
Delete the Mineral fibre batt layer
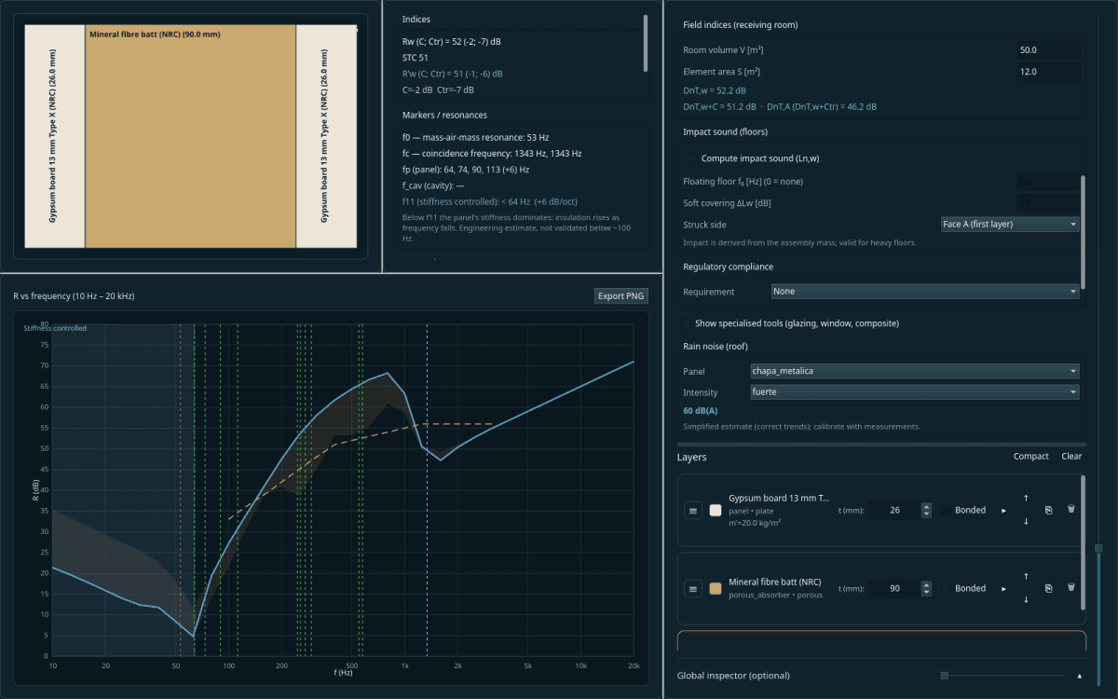(1070, 588)
